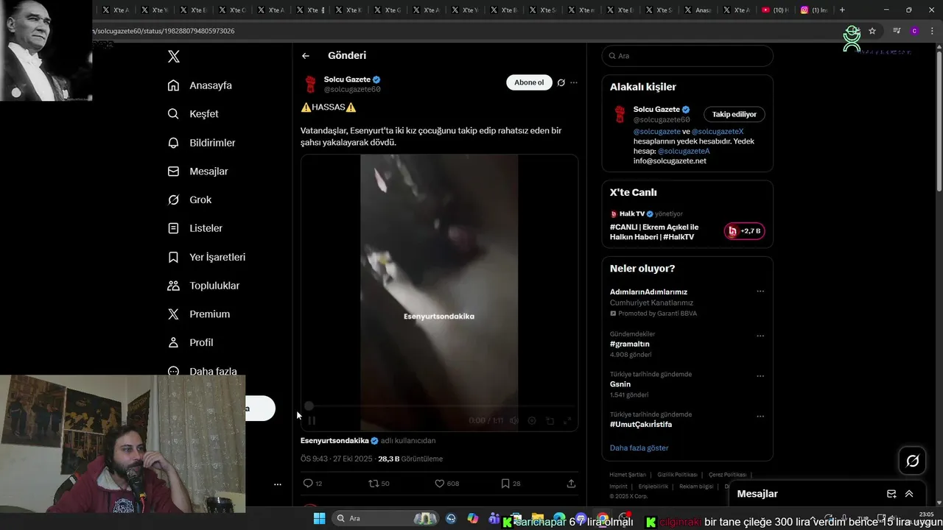
Task: Expand the video to fullscreen
Action: tap(567, 421)
